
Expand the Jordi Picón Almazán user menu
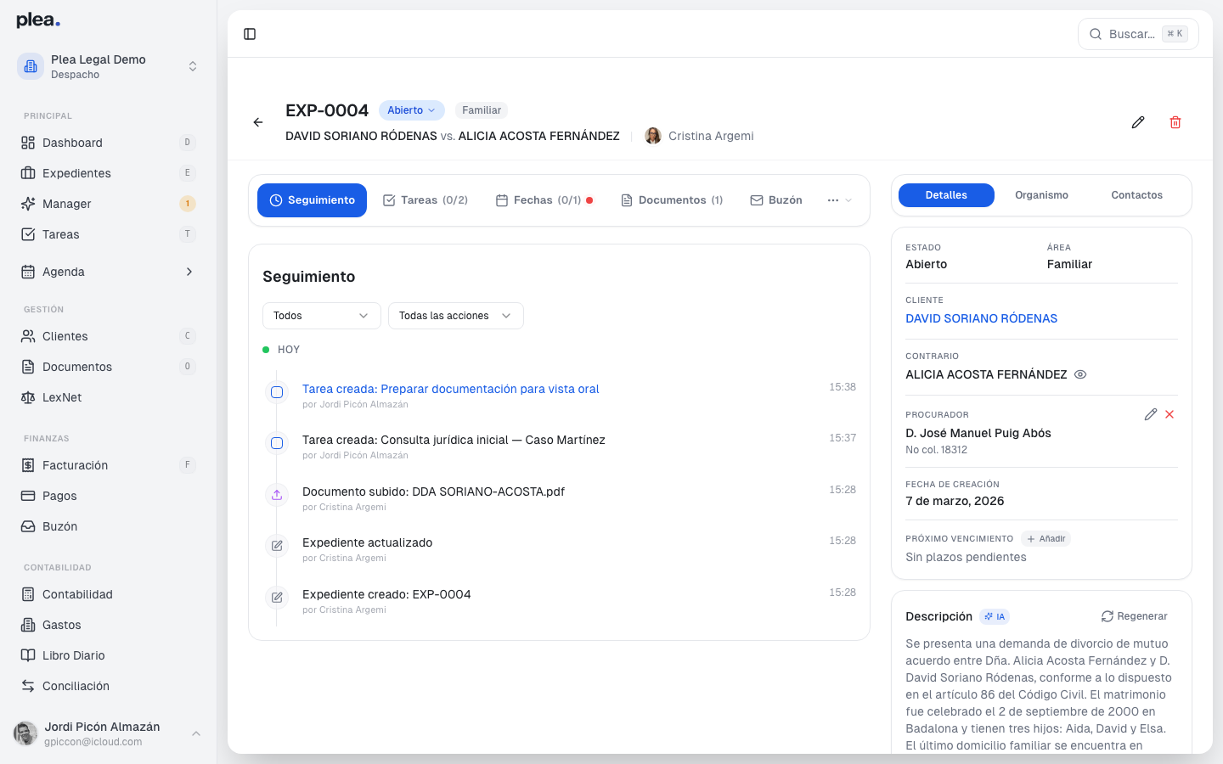[109, 733]
